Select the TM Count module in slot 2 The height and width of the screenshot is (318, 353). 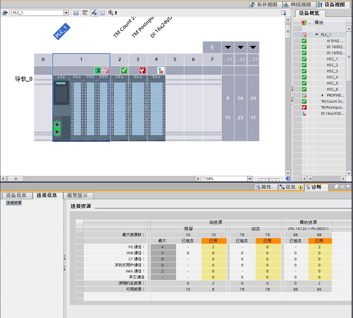[120, 108]
